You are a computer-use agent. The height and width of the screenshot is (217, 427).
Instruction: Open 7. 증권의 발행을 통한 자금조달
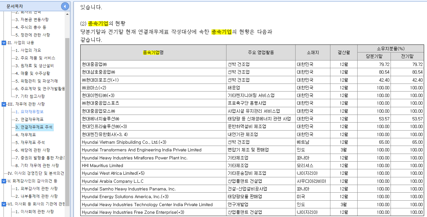(x=40, y=158)
